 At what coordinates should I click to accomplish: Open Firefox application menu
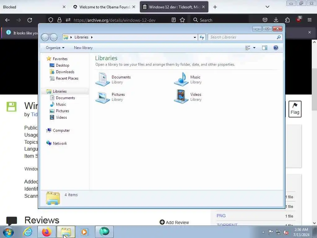[x=310, y=20]
